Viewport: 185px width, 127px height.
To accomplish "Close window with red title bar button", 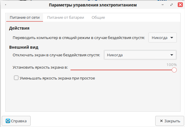I will click(179, 5).
